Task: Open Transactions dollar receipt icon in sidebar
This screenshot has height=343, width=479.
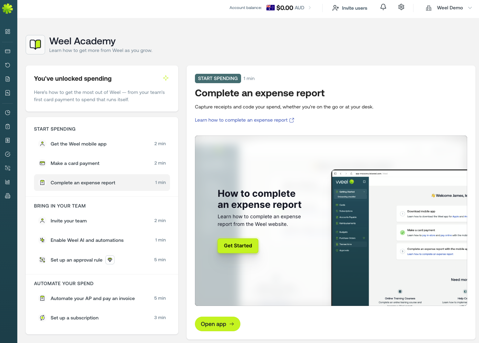Action: (x=8, y=140)
